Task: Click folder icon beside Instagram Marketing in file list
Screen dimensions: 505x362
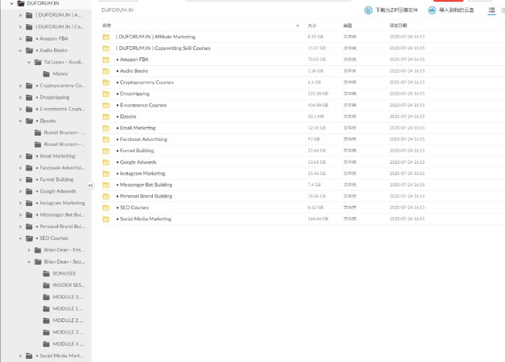Action: [x=106, y=174]
